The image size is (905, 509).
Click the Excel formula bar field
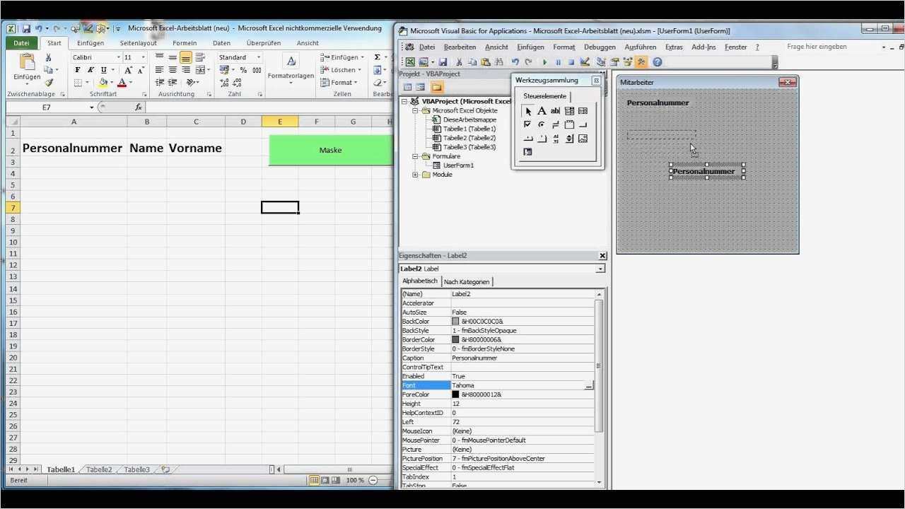(269, 107)
